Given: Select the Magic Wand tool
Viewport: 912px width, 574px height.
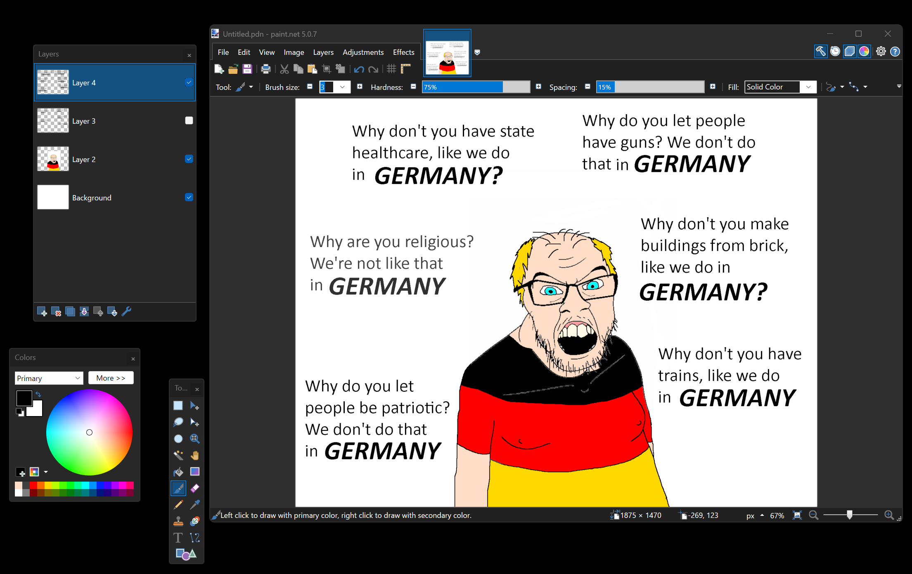Looking at the screenshot, I should coord(178,455).
